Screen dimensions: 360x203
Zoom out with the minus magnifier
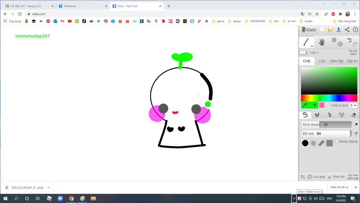click(x=340, y=44)
